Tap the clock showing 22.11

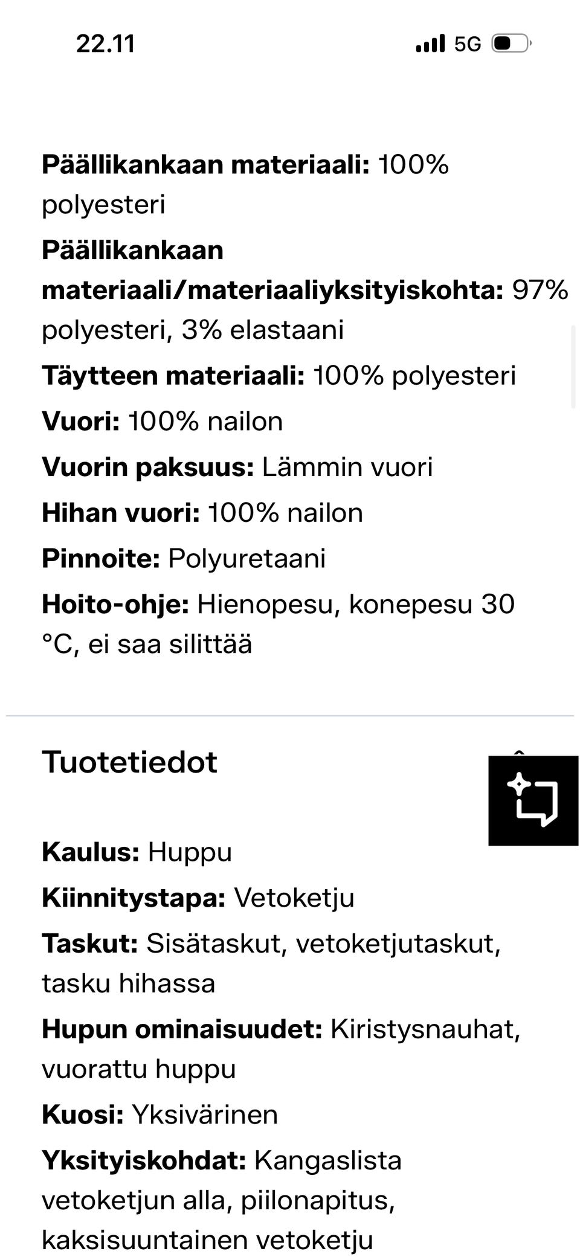(x=106, y=43)
